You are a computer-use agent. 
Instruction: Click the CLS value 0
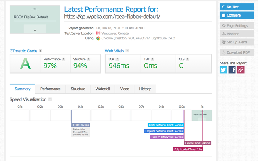[181, 66]
